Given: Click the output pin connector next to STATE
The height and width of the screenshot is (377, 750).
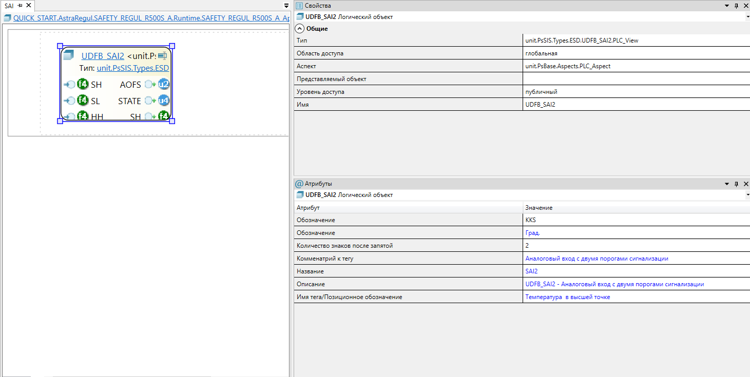Looking at the screenshot, I should [x=150, y=101].
